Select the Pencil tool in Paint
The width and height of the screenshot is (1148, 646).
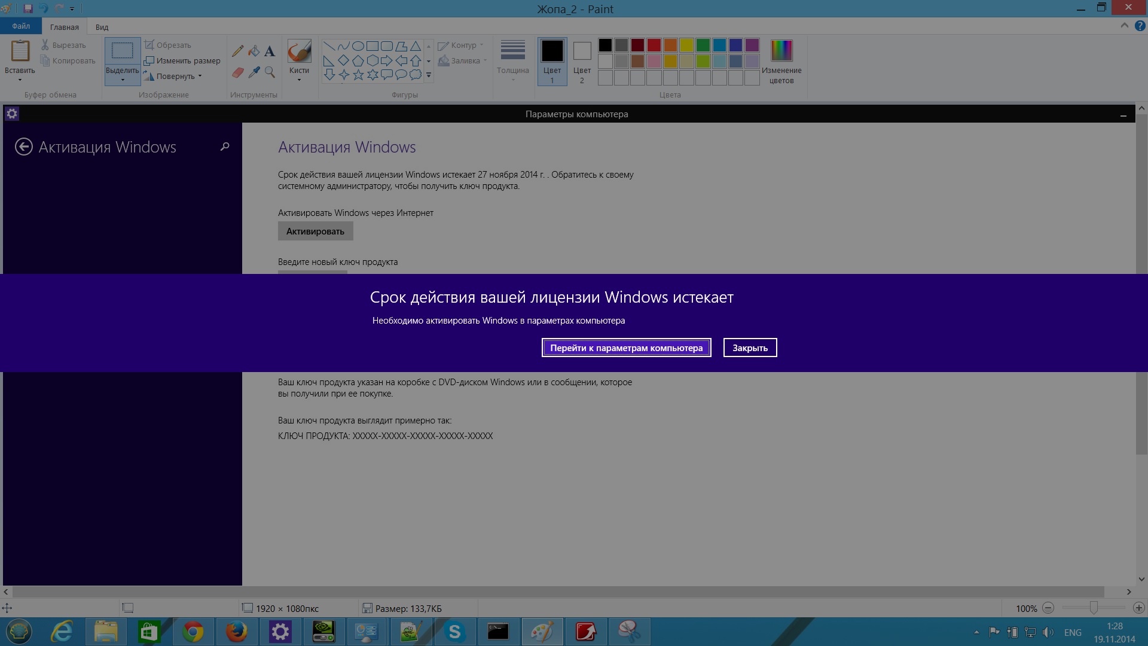pyautogui.click(x=237, y=51)
